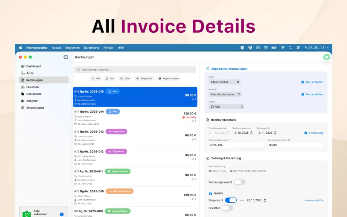Click the Rechnungsdatum date stepper
The width and height of the screenshot is (347, 217).
click(x=251, y=133)
